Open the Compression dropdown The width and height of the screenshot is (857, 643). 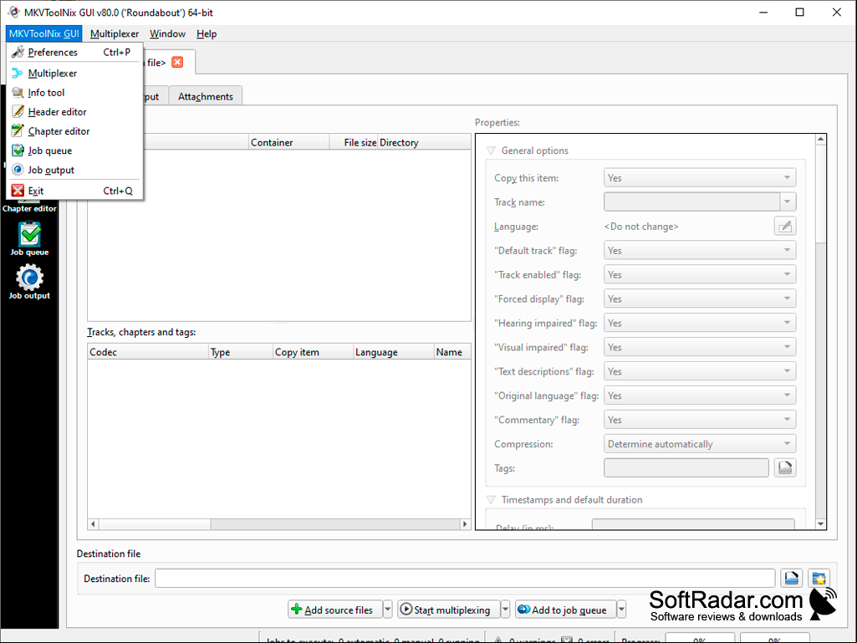click(x=700, y=443)
